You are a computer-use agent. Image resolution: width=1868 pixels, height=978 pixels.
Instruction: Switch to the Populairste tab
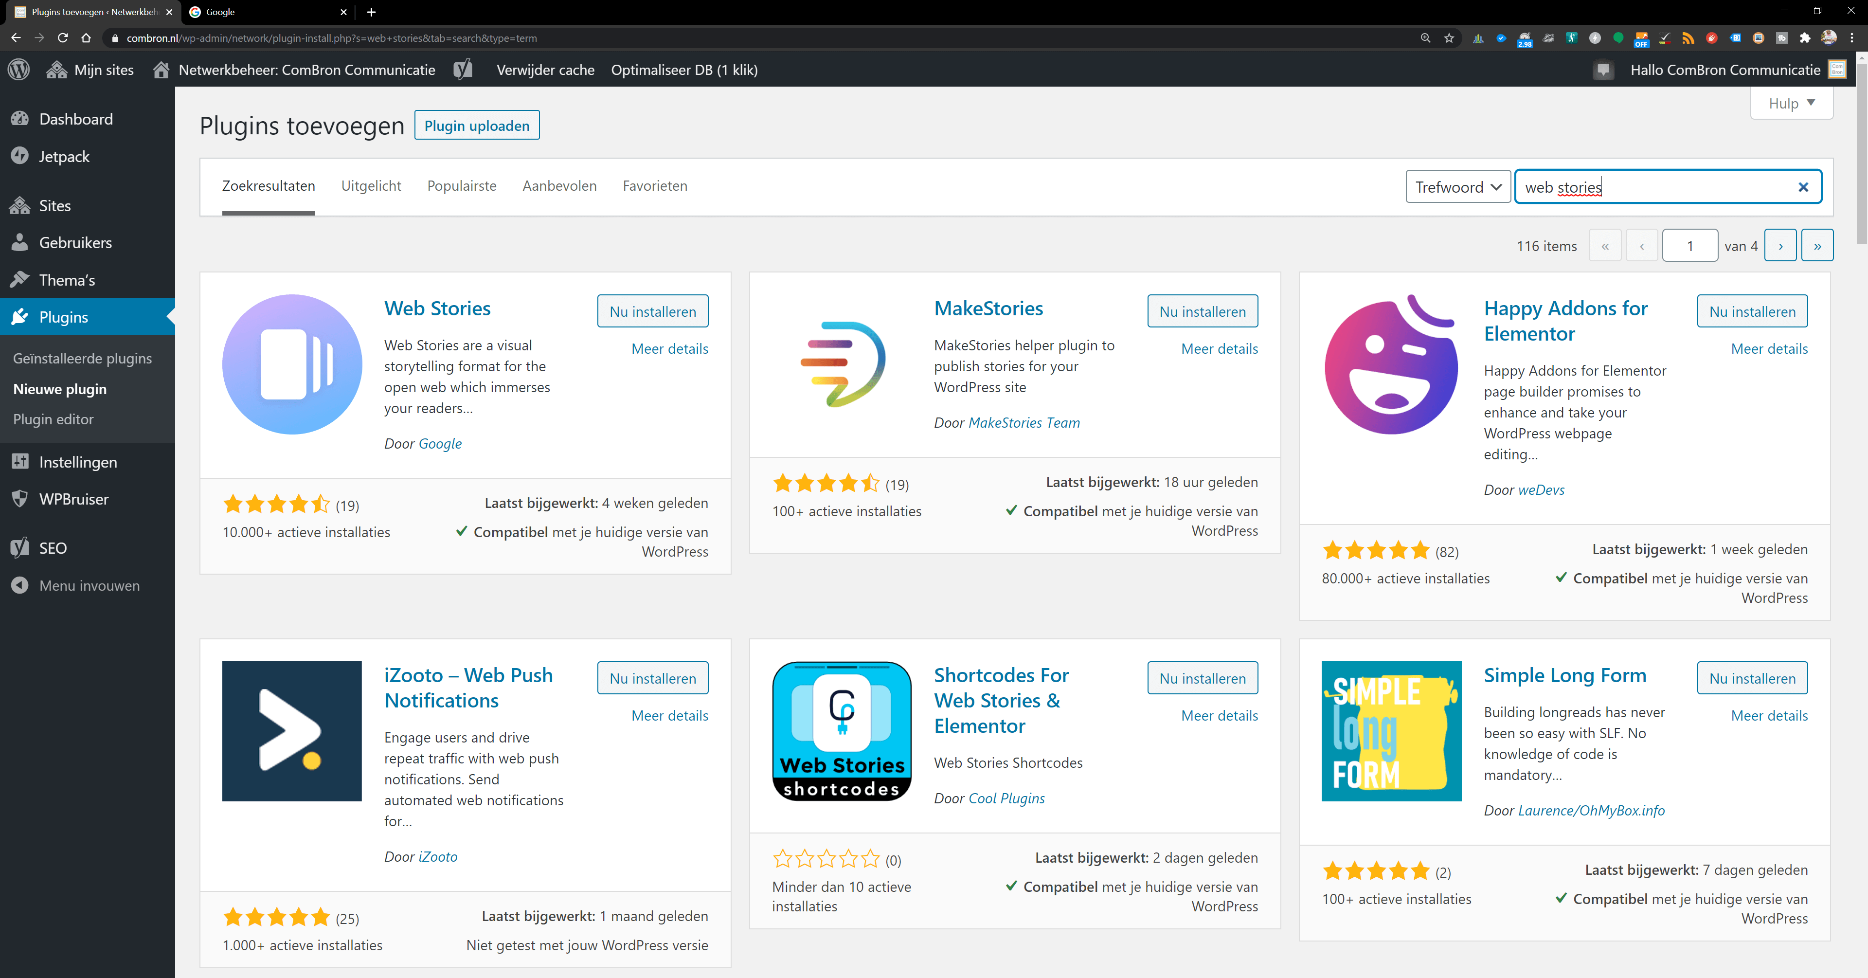point(461,186)
